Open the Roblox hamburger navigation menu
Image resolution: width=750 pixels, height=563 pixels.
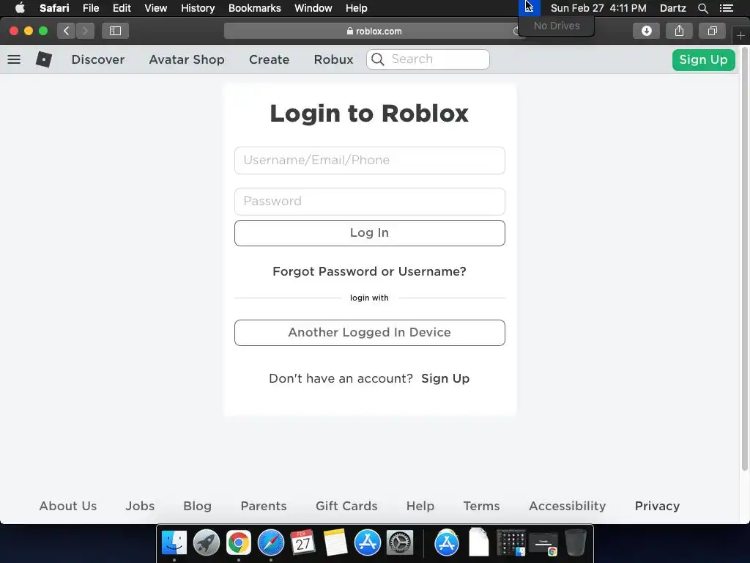pyautogui.click(x=14, y=59)
